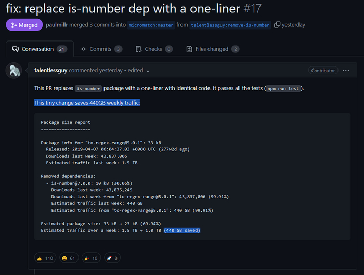Screen dimensions: 364x275
Task: Click 'Package info for "to-regex-range@5.0.1"' line
Action: (101, 143)
